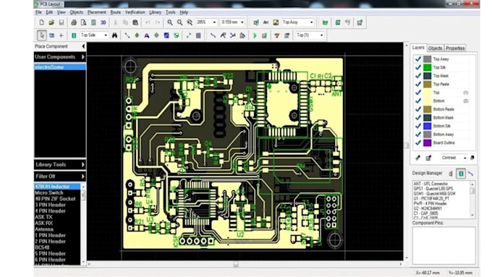Toggle Top Paste layer visibility checkmark
Viewport: 492px width, 277px height.
[x=417, y=84]
